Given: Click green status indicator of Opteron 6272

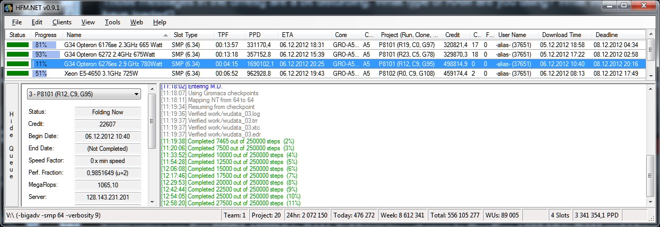Looking at the screenshot, I should click(x=18, y=54).
